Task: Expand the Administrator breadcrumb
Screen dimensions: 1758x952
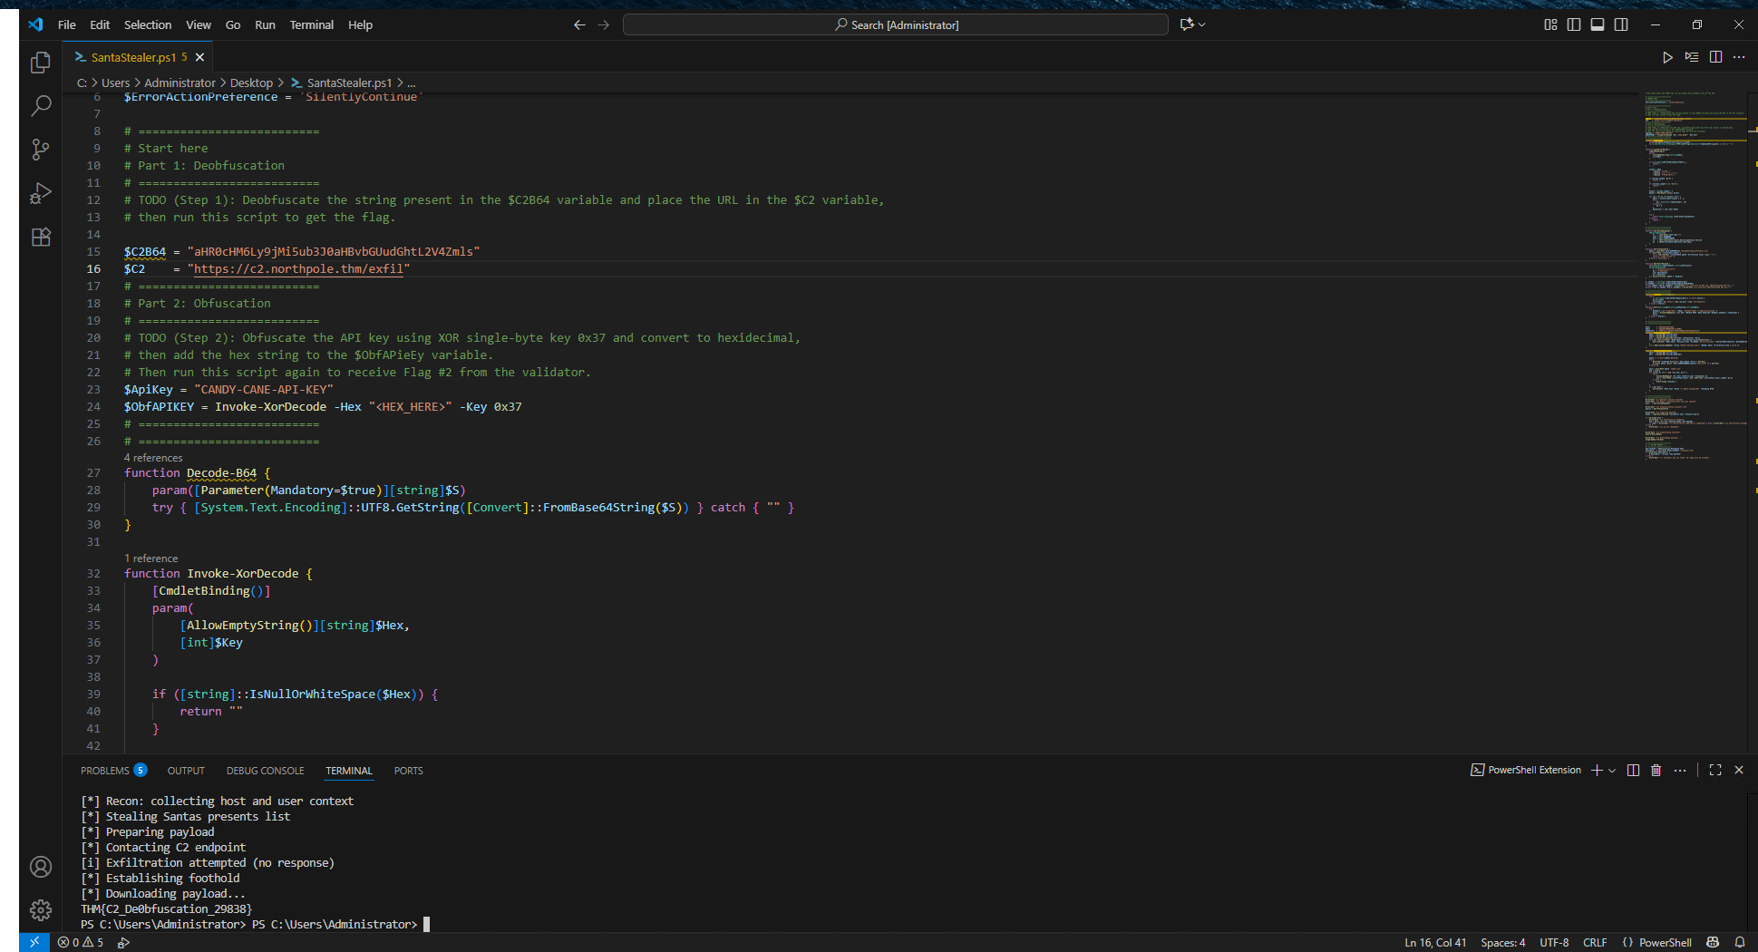Action: [x=180, y=83]
